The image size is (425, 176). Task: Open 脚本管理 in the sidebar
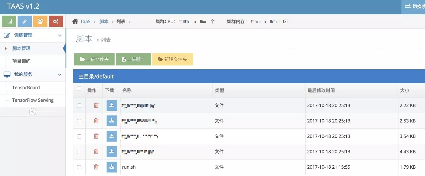click(21, 48)
